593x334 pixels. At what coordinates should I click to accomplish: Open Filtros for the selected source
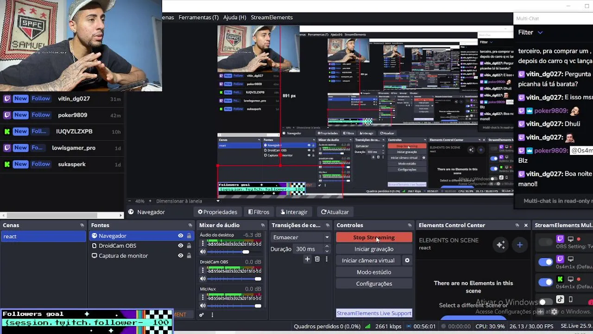[259, 212]
